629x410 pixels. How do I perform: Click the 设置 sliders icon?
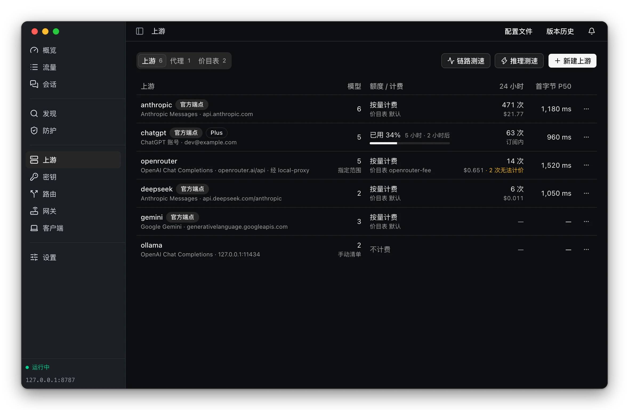(x=34, y=257)
